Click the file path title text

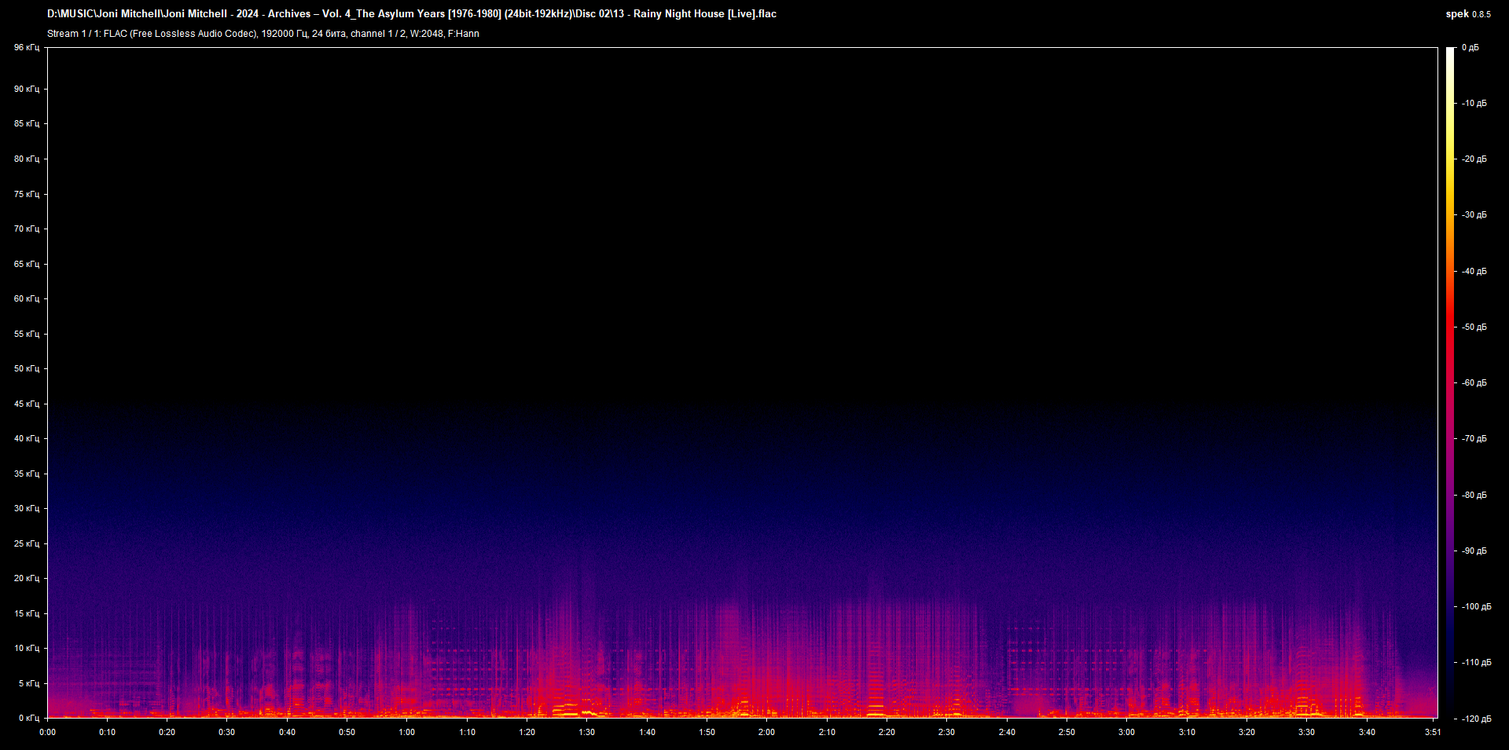click(411, 14)
